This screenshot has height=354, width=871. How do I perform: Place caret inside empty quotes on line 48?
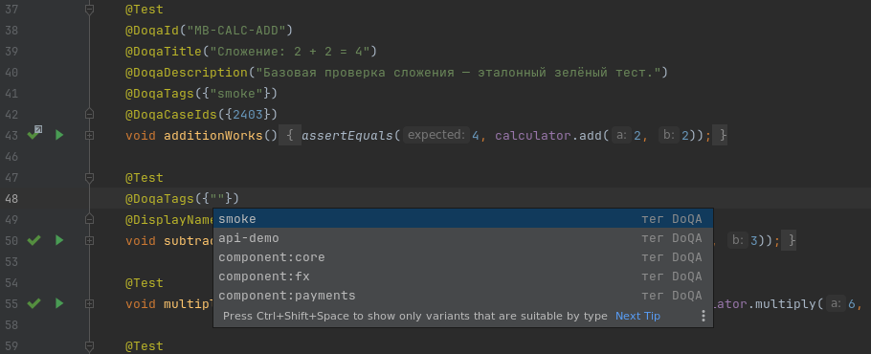tap(218, 199)
